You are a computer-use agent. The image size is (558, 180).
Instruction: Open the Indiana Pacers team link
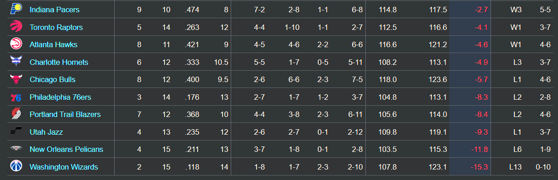54,10
